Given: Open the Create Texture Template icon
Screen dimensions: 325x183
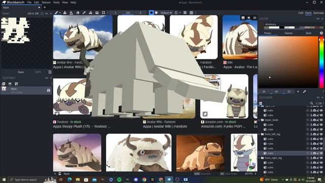Looking at the screenshot, I should tap(16, 84).
